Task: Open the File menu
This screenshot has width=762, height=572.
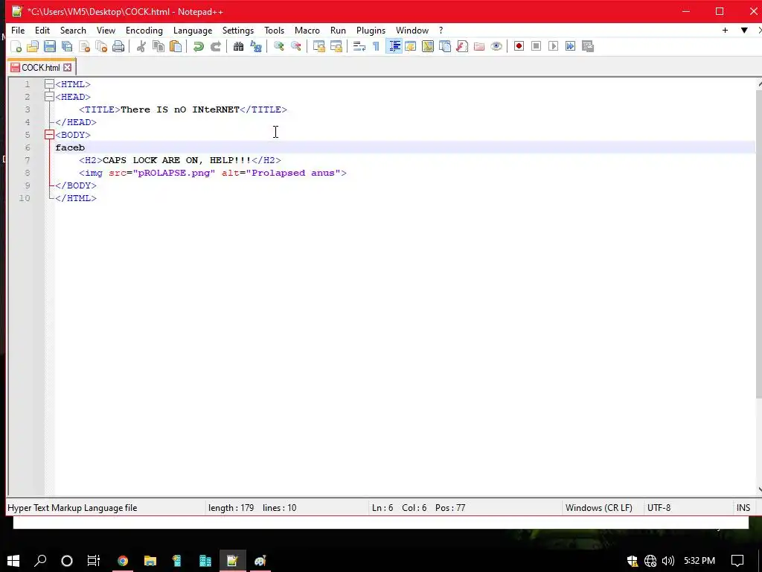Action: tap(18, 30)
